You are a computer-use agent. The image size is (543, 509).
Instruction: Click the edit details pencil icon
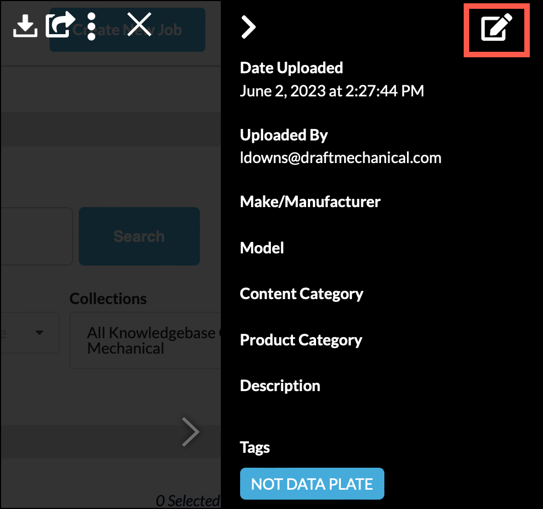[497, 29]
